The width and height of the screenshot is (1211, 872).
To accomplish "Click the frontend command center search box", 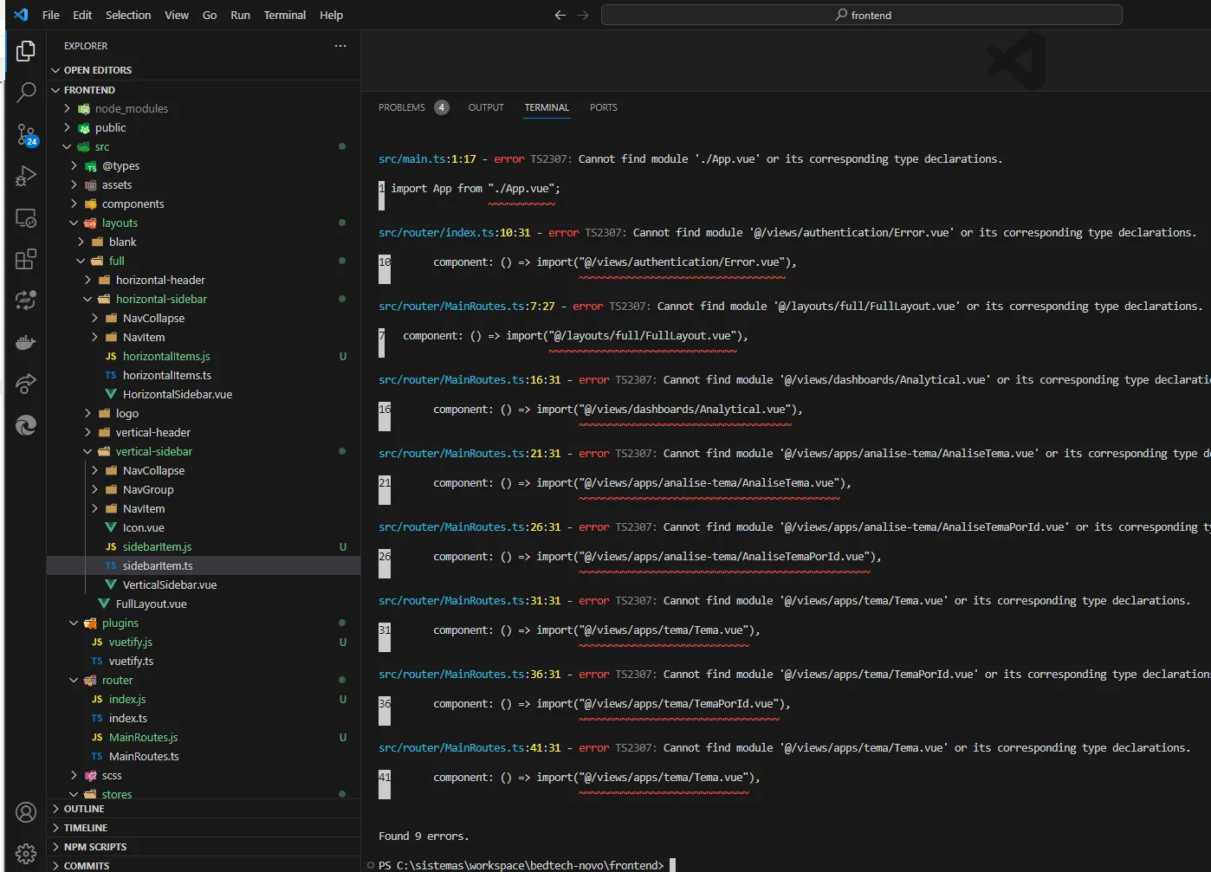I will (x=862, y=15).
